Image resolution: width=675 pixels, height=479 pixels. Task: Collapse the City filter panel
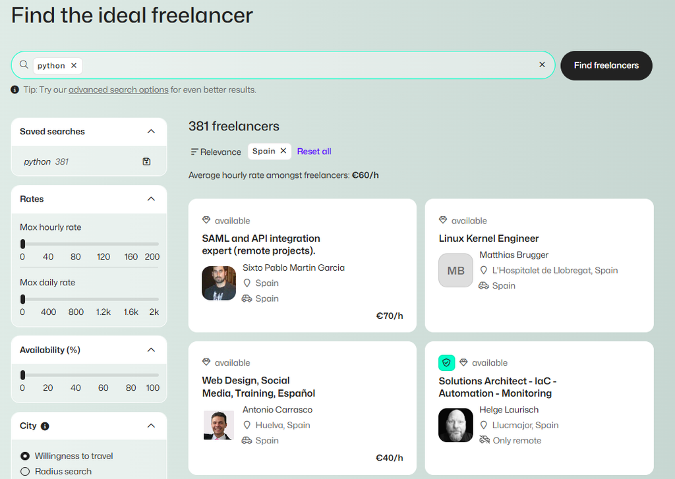tap(151, 426)
